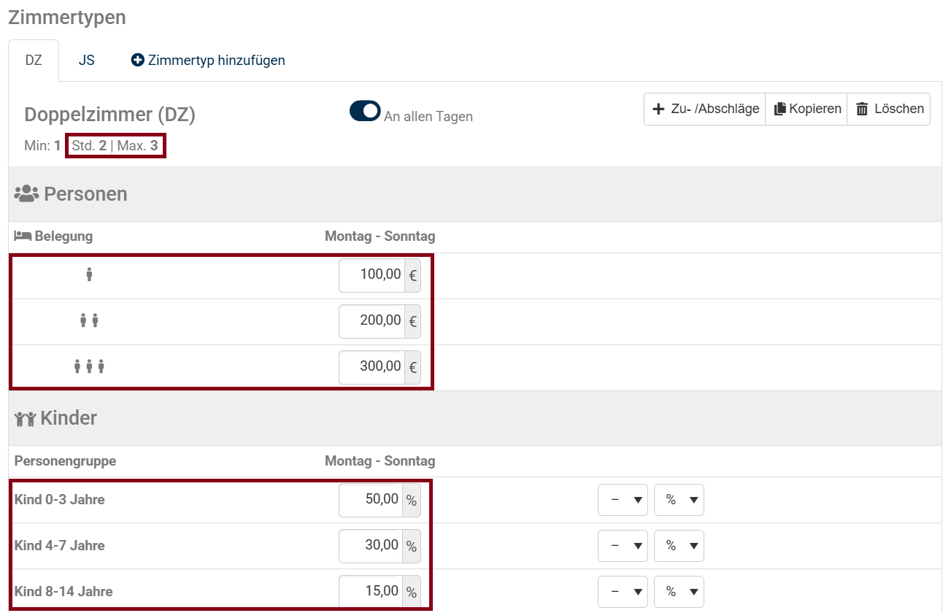The width and height of the screenshot is (951, 613).
Task: Edit the 50,00 percent field for Kind 0-3 Jahre
Action: point(371,500)
